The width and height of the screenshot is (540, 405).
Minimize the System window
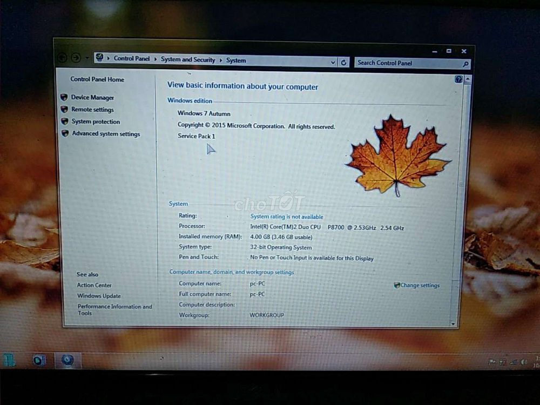coord(435,51)
